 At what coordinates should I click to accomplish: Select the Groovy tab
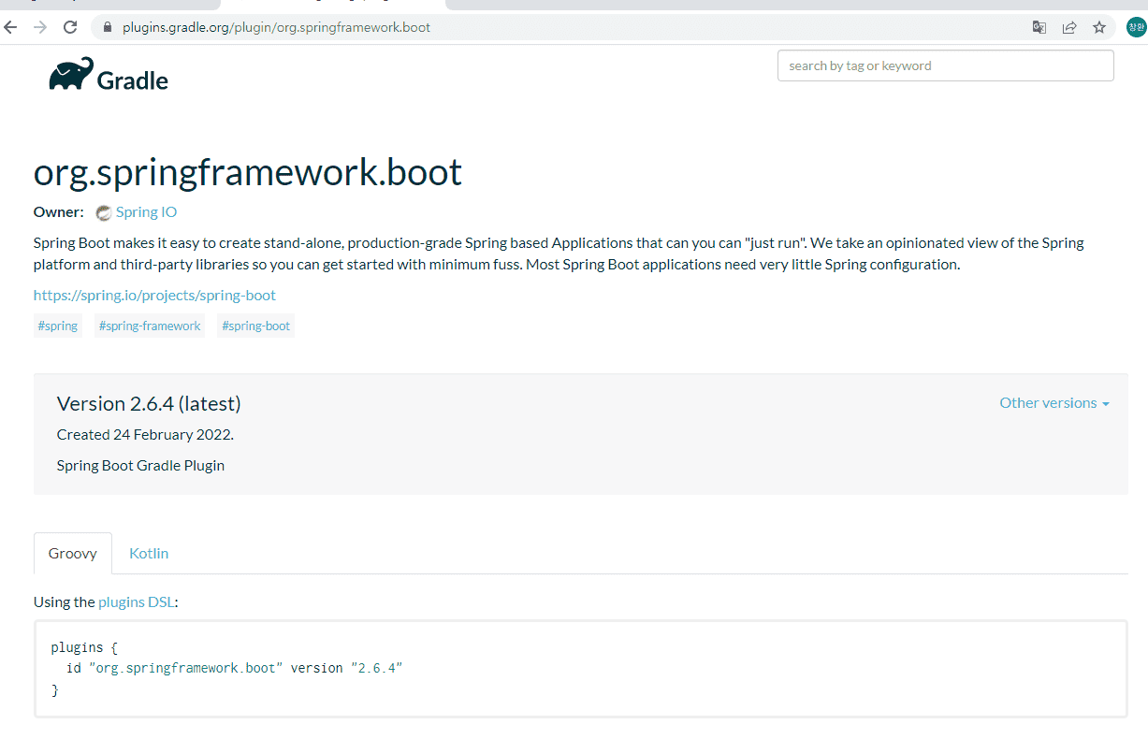tap(73, 553)
